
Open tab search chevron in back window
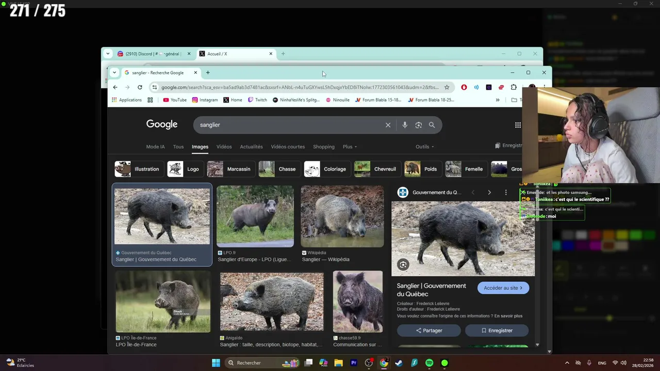(108, 54)
